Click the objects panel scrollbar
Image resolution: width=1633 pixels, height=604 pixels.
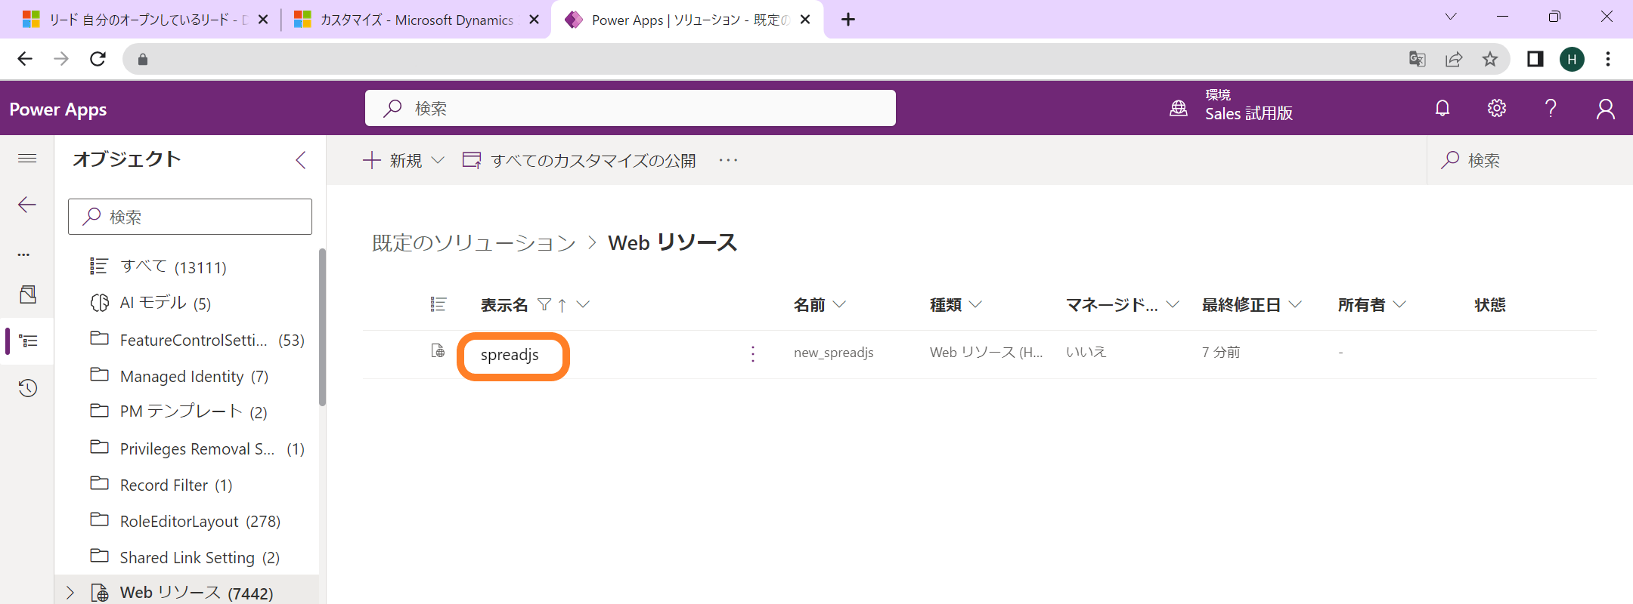point(322,327)
